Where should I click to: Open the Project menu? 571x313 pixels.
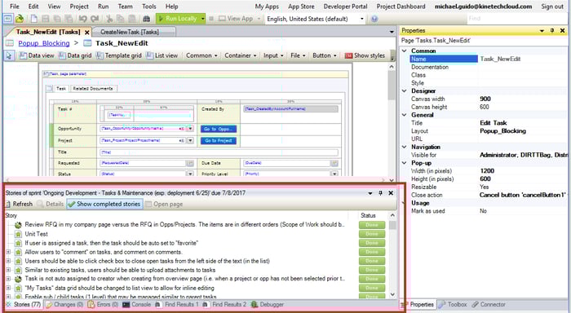(79, 7)
